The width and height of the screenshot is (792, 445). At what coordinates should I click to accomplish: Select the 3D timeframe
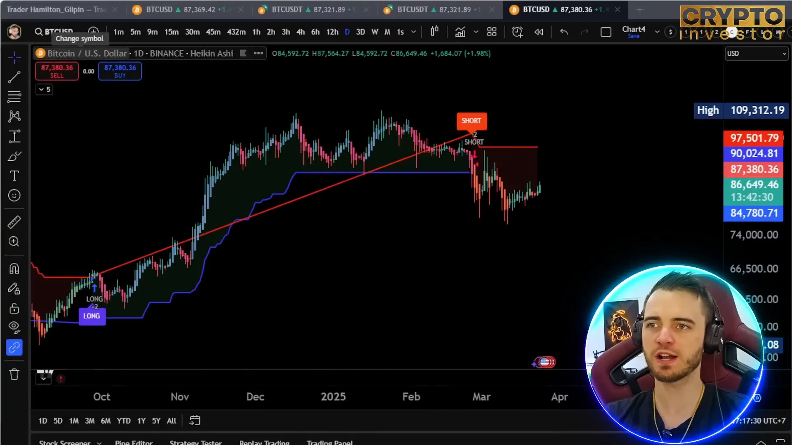361,32
